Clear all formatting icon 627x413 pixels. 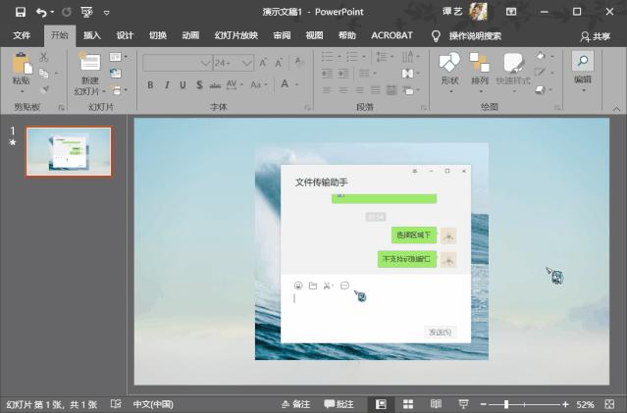[298, 62]
